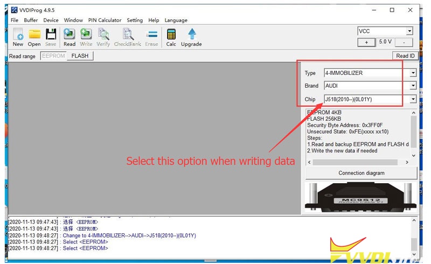Click the Upgrade arrow icon
This screenshot has height=264, width=431.
(191, 37)
